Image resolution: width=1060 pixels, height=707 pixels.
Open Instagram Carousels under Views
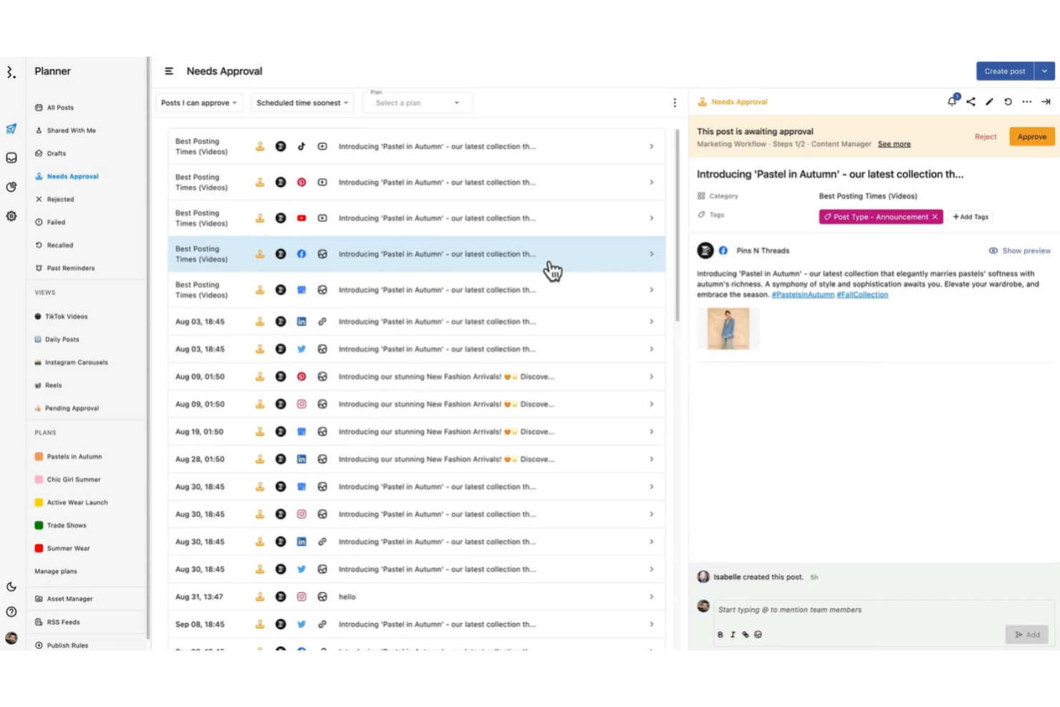point(75,362)
